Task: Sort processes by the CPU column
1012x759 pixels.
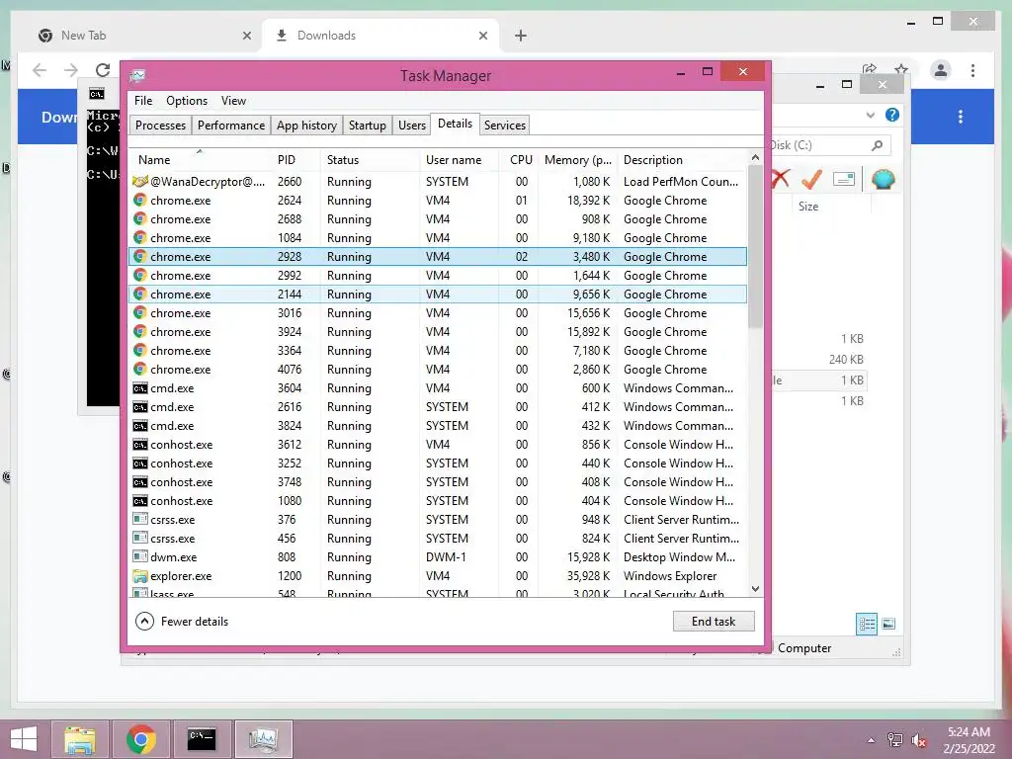Action: coord(521,160)
